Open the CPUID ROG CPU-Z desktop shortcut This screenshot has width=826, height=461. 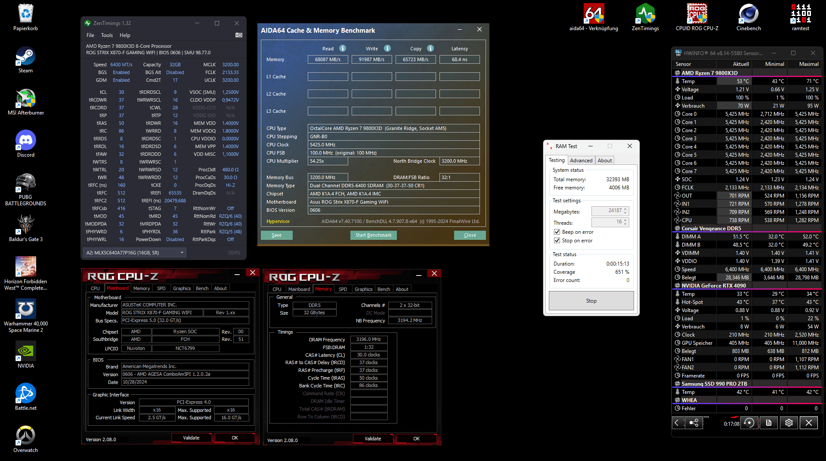point(697,17)
